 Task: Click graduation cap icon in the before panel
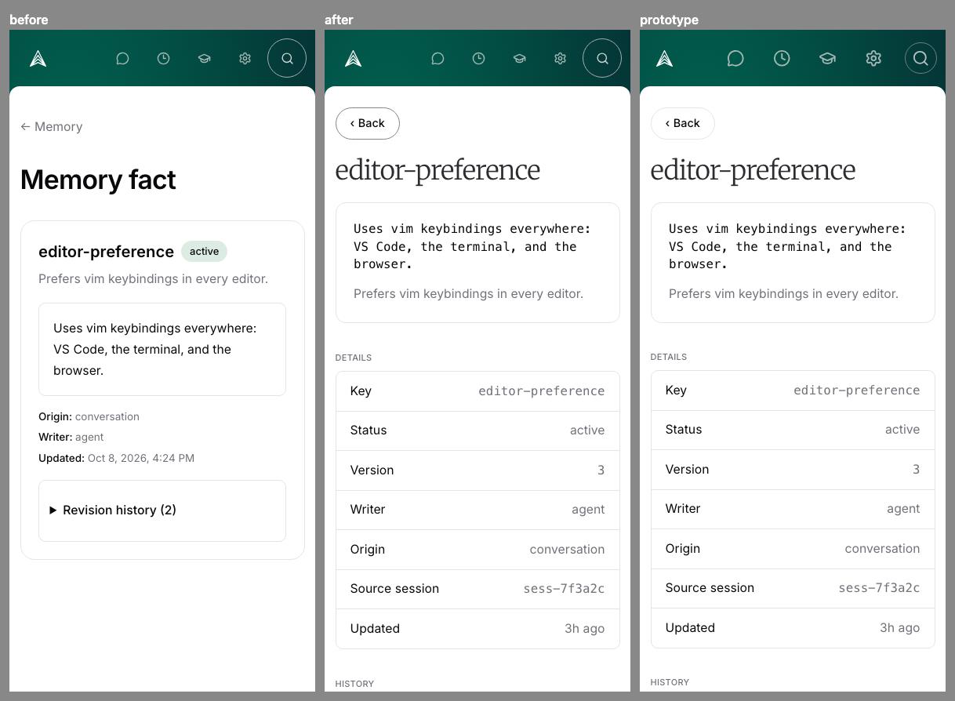click(204, 58)
